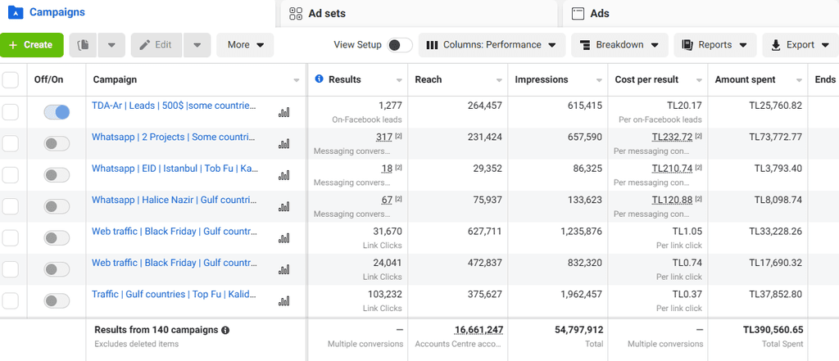Check the select-all campaigns checkbox in header
Image resolution: width=839 pixels, height=361 pixels.
[x=10, y=80]
